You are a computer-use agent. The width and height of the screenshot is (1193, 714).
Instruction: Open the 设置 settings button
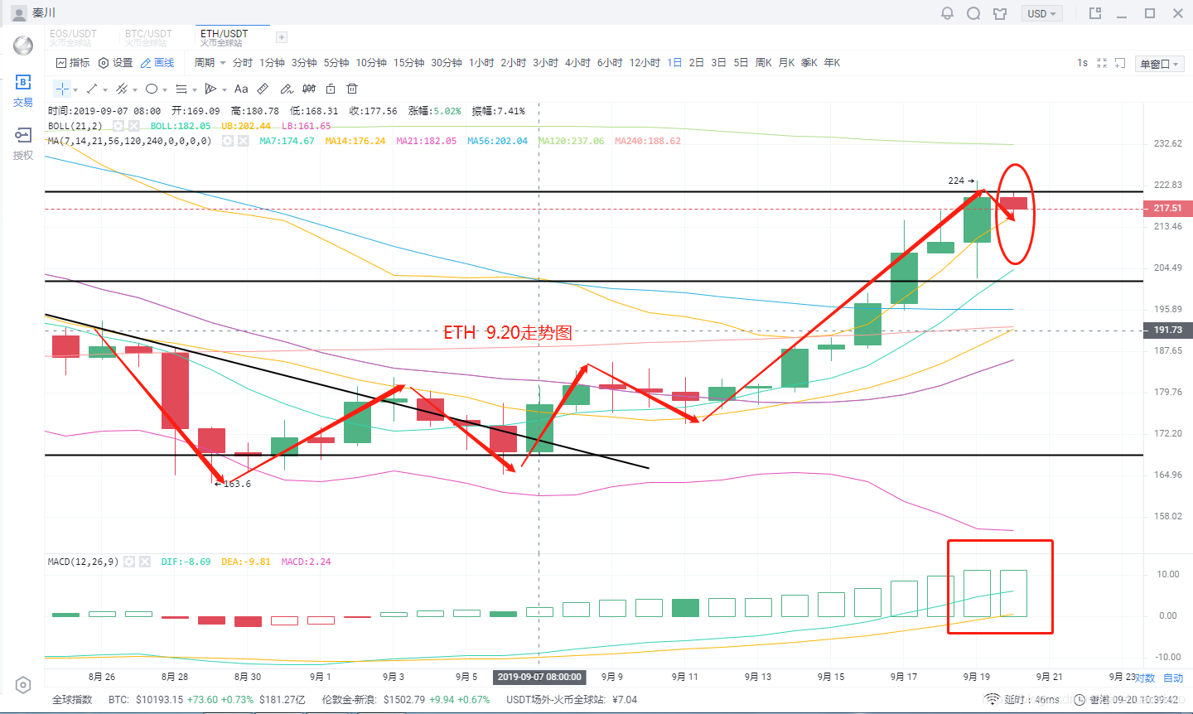(115, 63)
